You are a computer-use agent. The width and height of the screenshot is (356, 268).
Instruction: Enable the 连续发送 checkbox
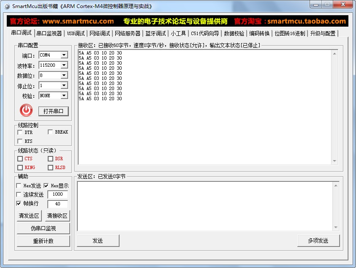[19, 194]
